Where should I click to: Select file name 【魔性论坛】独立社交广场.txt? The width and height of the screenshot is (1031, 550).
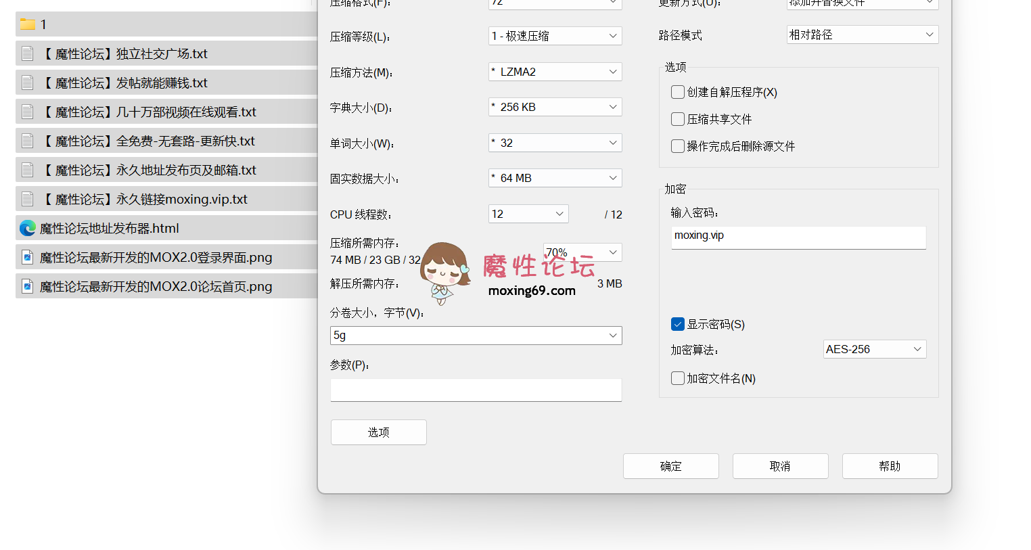[x=124, y=53]
